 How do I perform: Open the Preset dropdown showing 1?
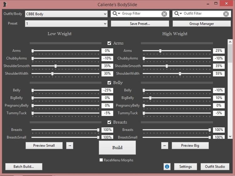click(66, 24)
